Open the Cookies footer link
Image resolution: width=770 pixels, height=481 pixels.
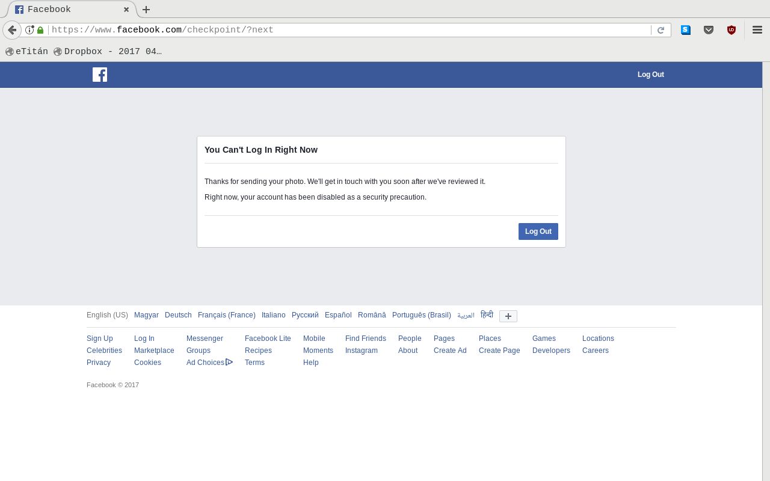pyautogui.click(x=147, y=363)
